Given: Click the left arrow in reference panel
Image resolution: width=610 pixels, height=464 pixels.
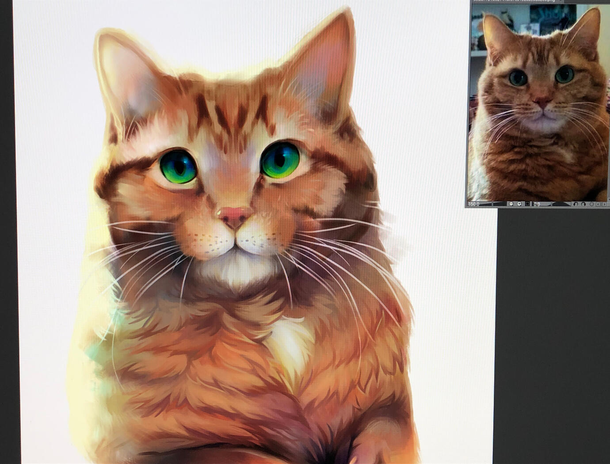Looking at the screenshot, I should [x=599, y=204].
